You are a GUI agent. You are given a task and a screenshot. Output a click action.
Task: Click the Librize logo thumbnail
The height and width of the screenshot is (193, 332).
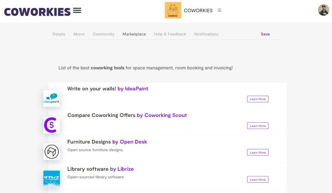pos(51,179)
